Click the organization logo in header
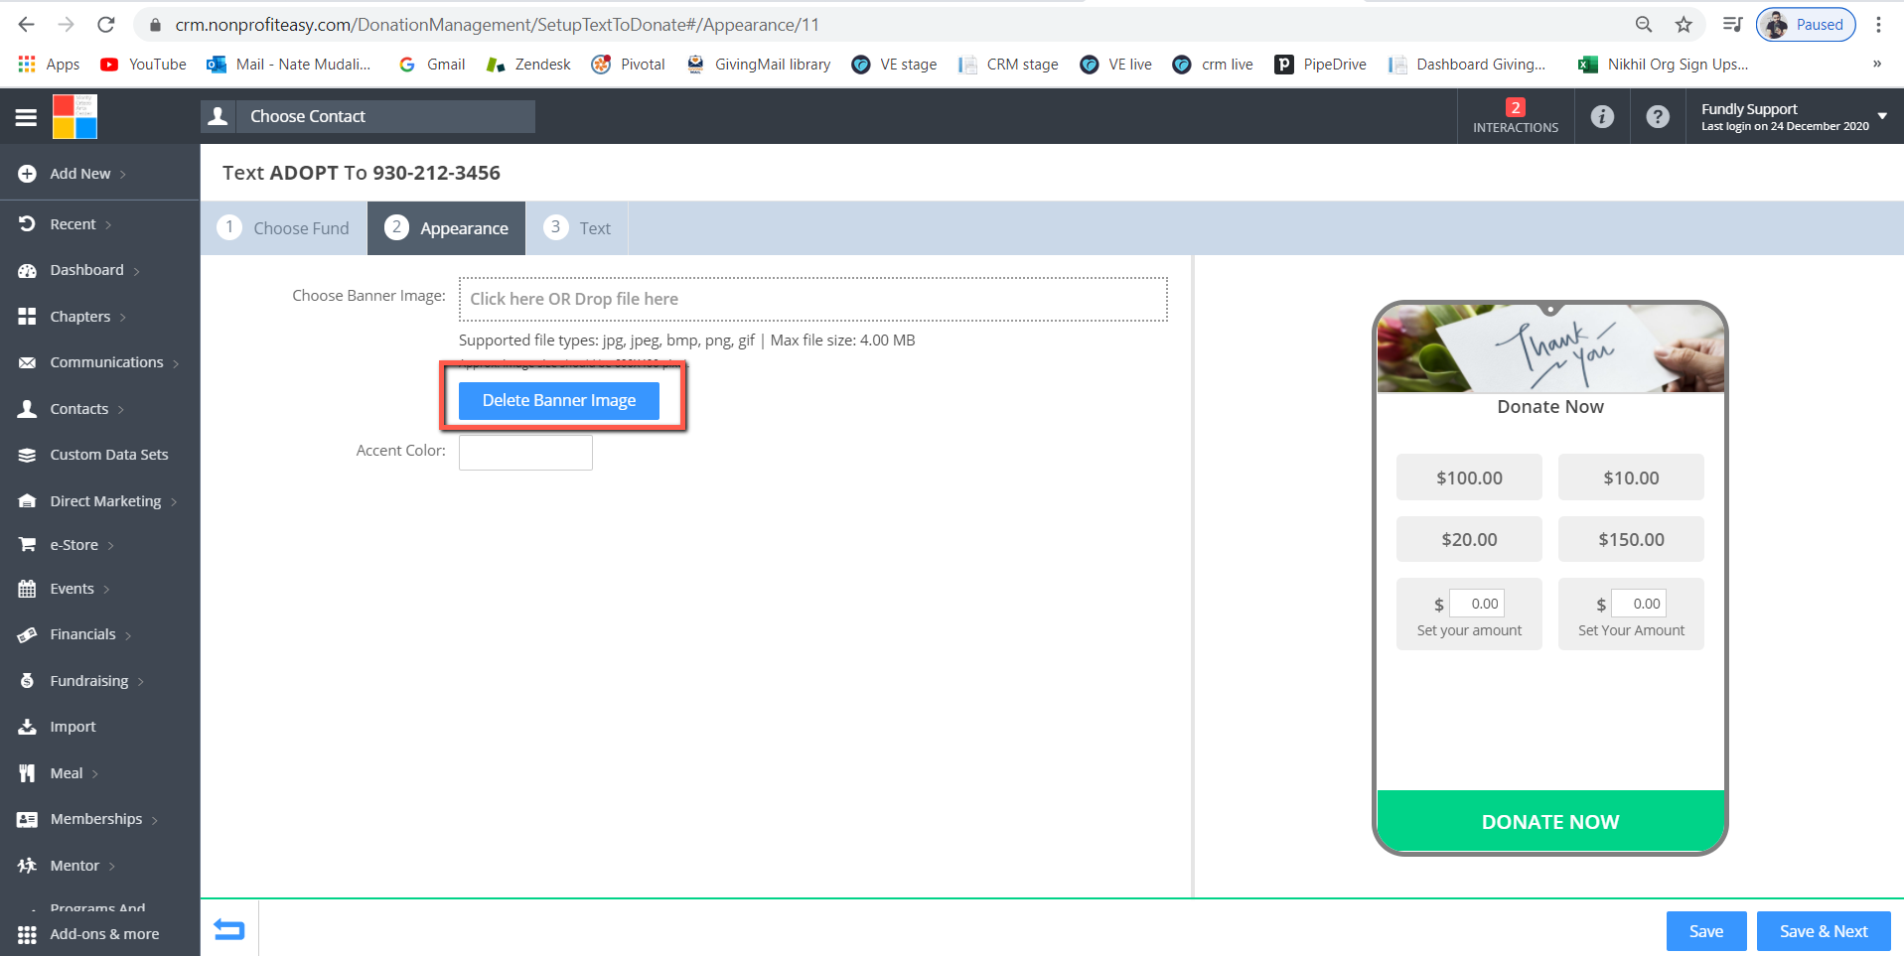The width and height of the screenshot is (1904, 956). [74, 117]
